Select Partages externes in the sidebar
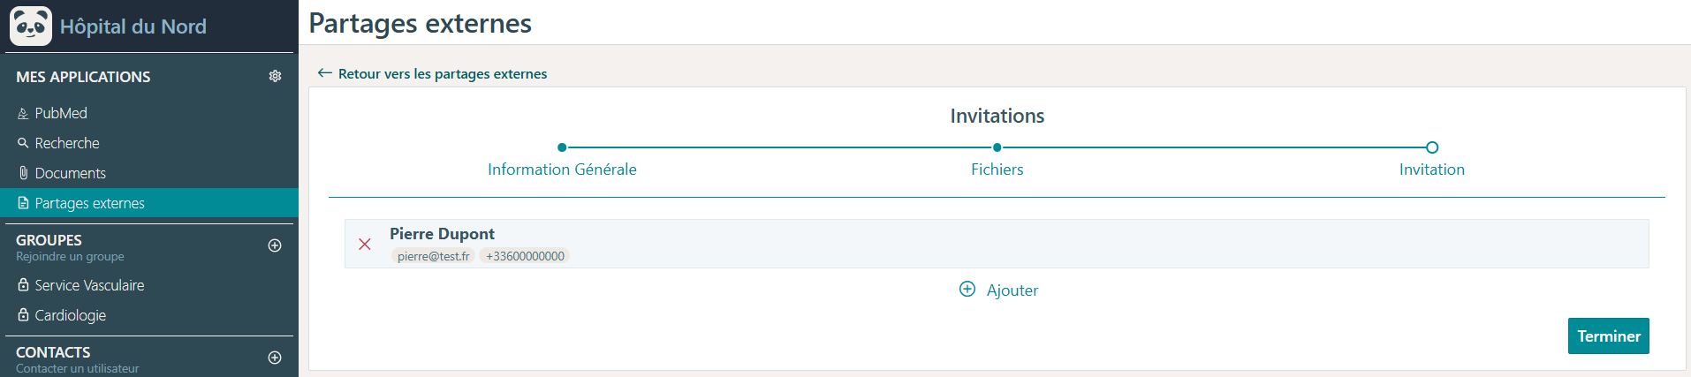1691x377 pixels. click(149, 203)
